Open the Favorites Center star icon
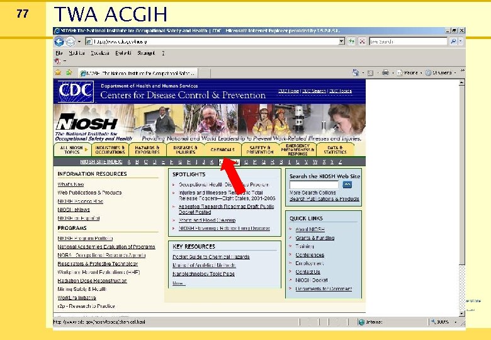This screenshot has width=491, height=340. click(x=58, y=72)
